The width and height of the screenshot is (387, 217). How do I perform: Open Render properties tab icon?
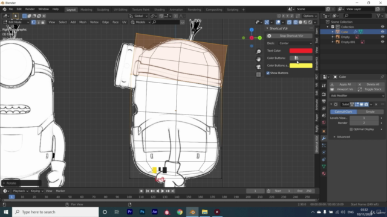[x=324, y=94]
